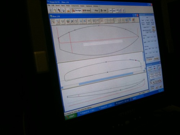
Task: Select the red control point on profile curve
Action: (x=136, y=60)
